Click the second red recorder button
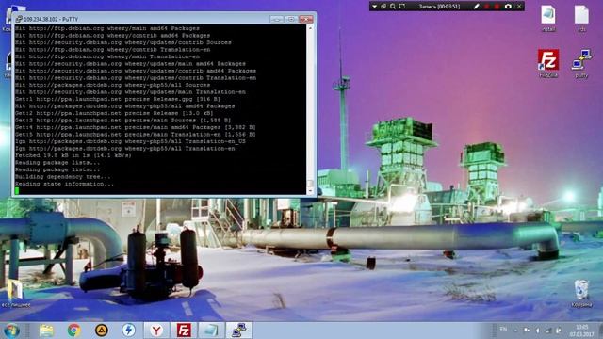The width and height of the screenshot is (603, 339). (x=497, y=7)
